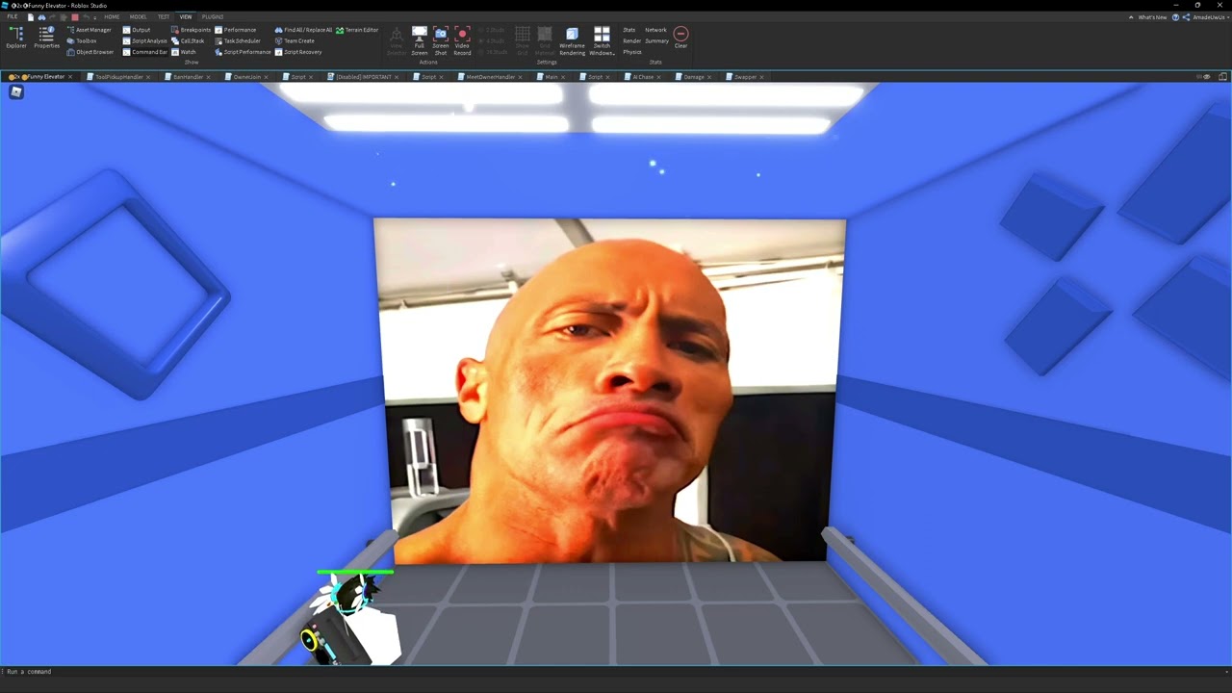Open Script Performance window
The image size is (1232, 693).
pyautogui.click(x=243, y=52)
